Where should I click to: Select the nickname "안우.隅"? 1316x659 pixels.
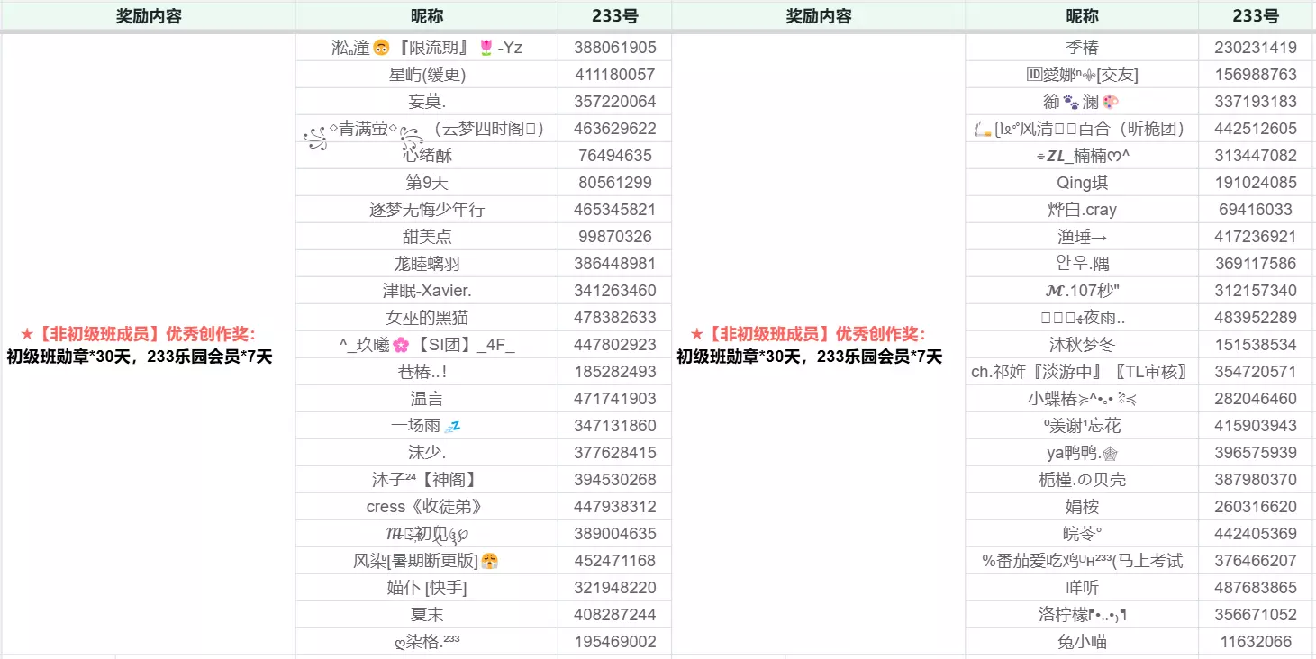point(1082,264)
